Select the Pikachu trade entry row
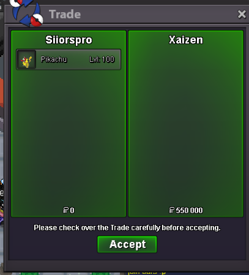Screen dimensions: 249x275 pyautogui.click(x=69, y=59)
